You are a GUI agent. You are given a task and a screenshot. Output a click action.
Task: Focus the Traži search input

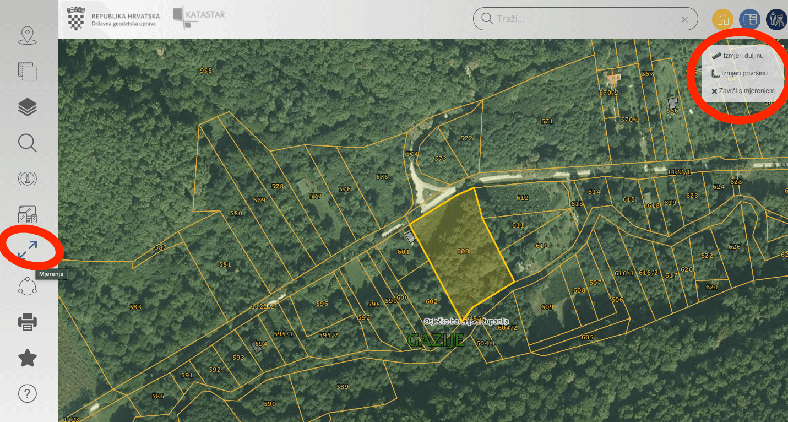point(585,19)
